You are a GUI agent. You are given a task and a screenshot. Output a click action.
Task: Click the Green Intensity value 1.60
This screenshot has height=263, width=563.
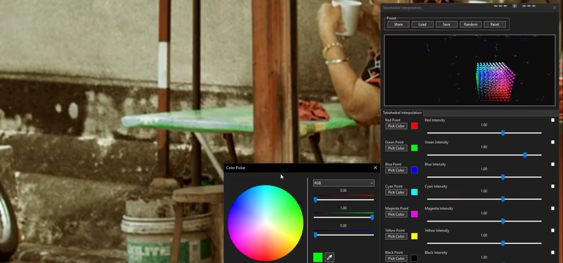[x=484, y=147]
